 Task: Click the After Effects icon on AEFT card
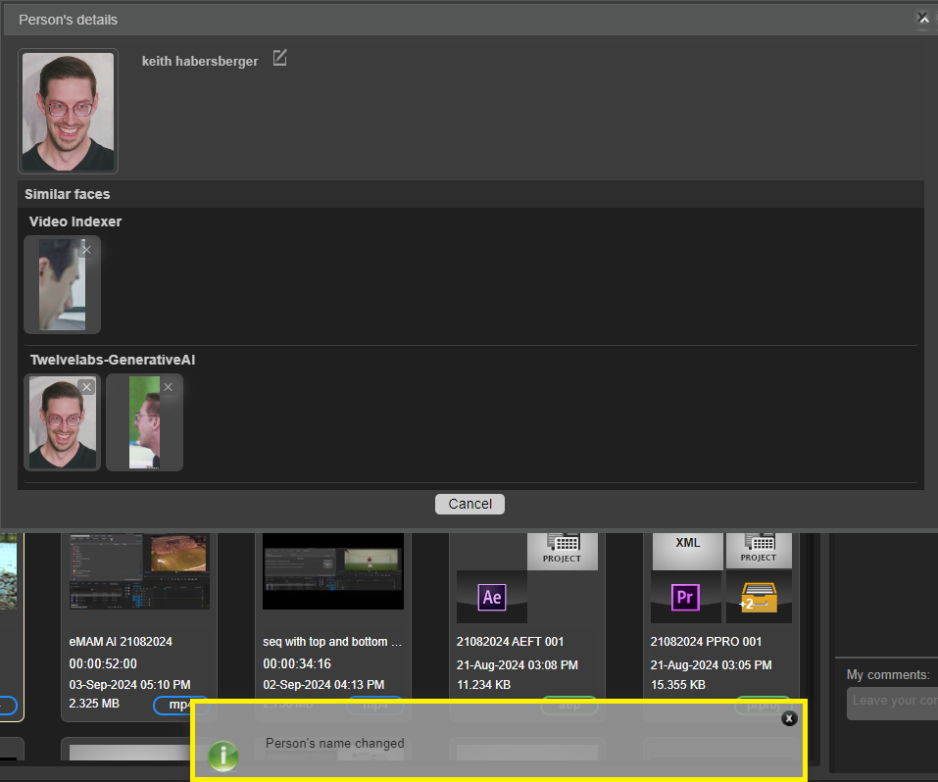tap(492, 597)
